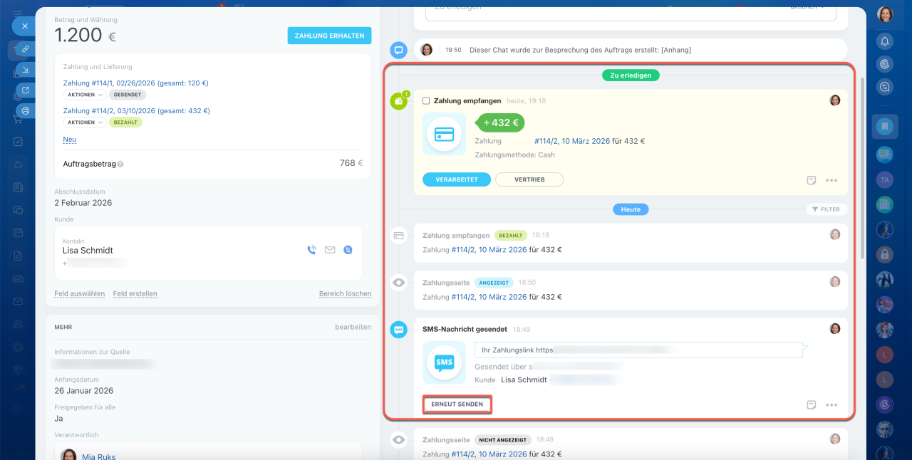Viewport: 912px width, 460px height.
Task: Click the Auftragsbetrag help question-mark icon
Action: tap(120, 164)
